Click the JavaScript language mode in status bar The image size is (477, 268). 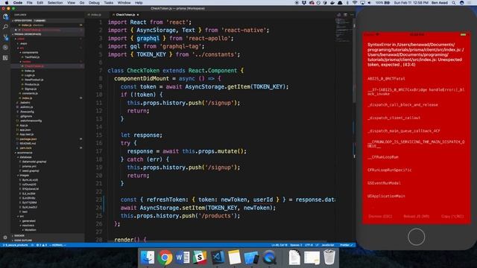pyautogui.click(x=328, y=245)
